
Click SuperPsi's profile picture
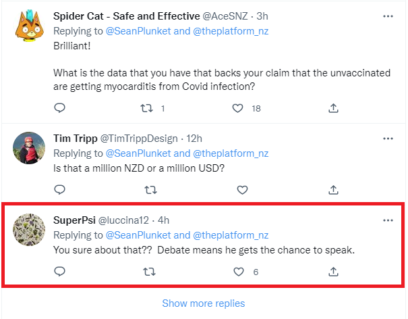(x=29, y=231)
